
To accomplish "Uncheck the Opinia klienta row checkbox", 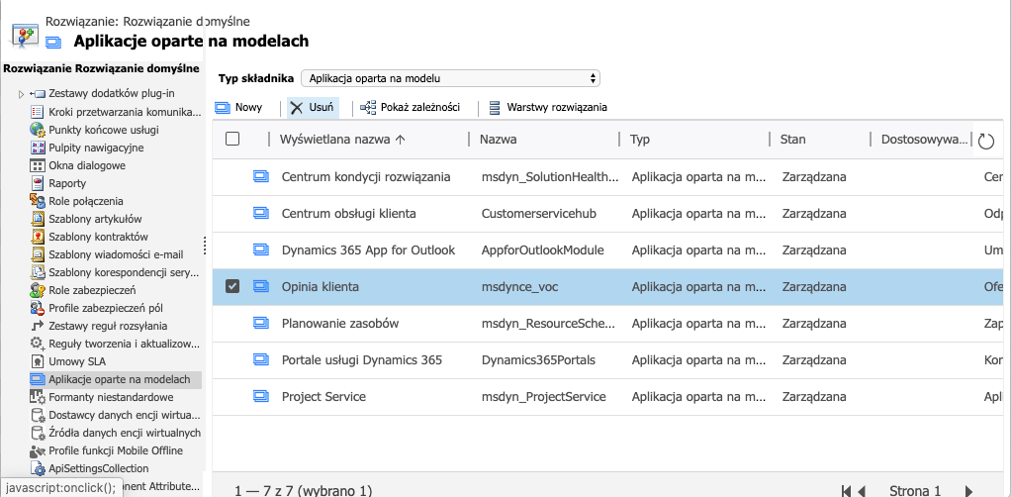I will tap(232, 287).
